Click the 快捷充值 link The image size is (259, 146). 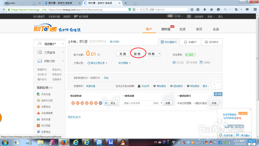pos(90,86)
